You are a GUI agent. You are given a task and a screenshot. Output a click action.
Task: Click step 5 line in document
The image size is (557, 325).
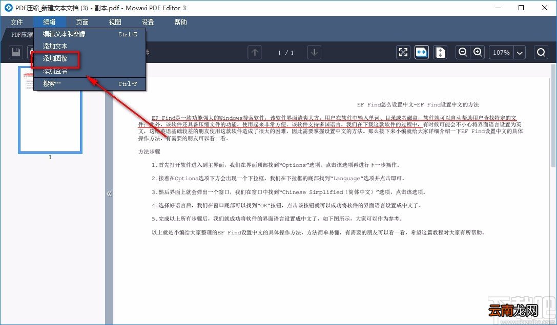tap(277, 219)
